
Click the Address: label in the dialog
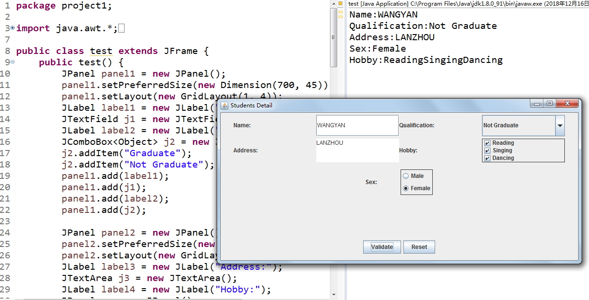245,150
